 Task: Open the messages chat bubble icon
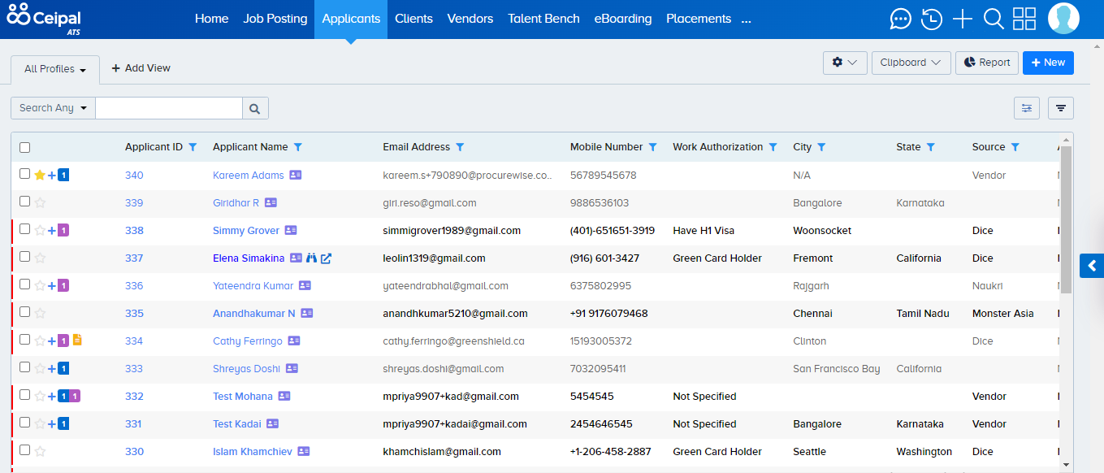(x=900, y=18)
